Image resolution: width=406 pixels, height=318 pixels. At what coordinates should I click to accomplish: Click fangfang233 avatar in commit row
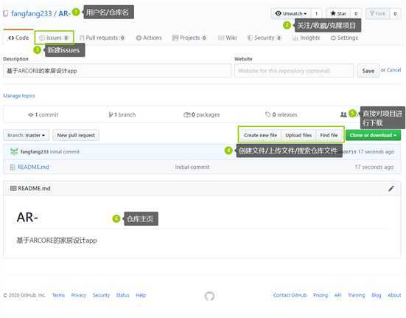click(14, 151)
